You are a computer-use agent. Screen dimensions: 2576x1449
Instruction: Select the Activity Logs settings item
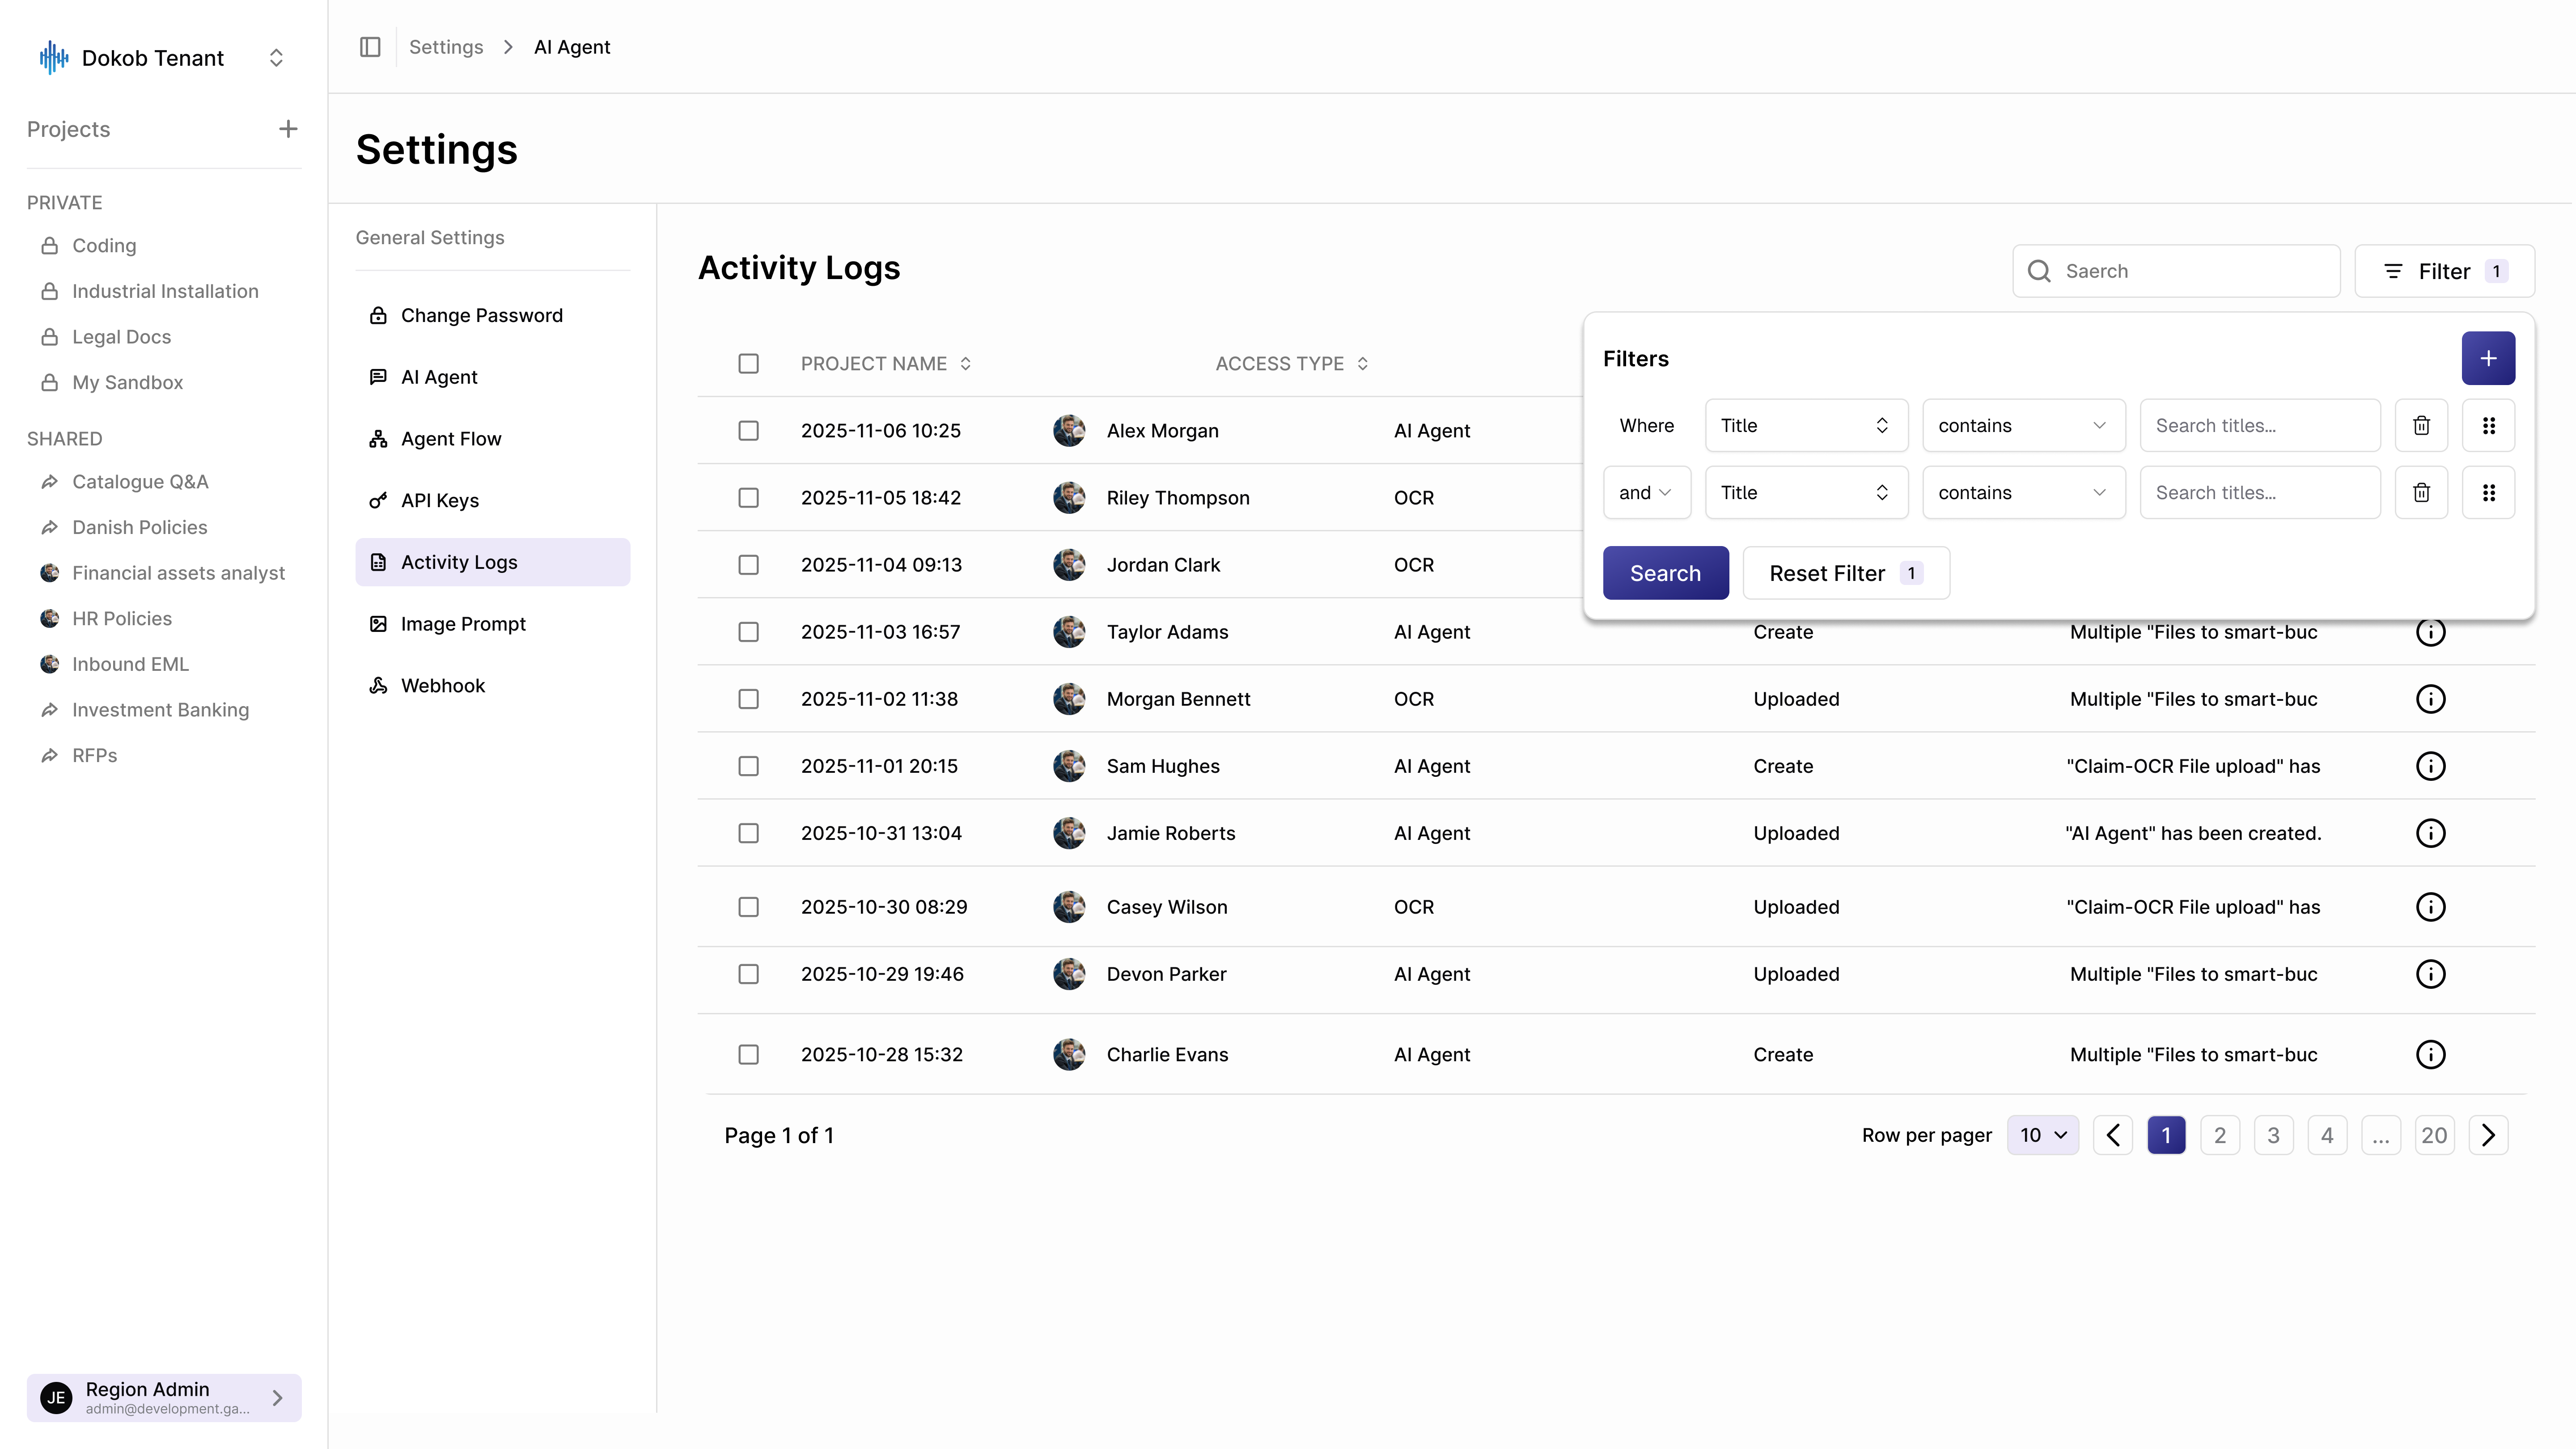pyautogui.click(x=492, y=562)
